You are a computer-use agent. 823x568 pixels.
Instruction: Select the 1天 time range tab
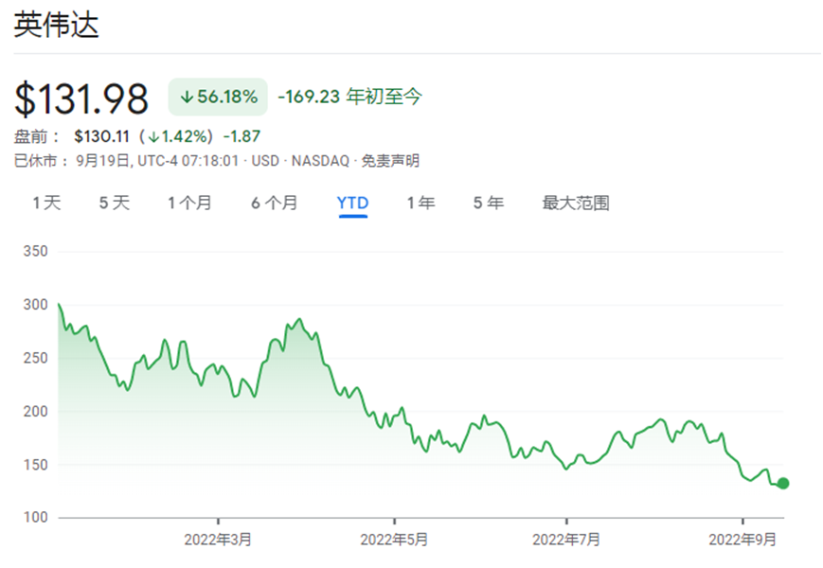46,203
